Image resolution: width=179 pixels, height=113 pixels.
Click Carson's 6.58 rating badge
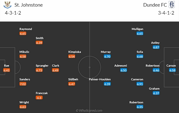click(x=172, y=70)
